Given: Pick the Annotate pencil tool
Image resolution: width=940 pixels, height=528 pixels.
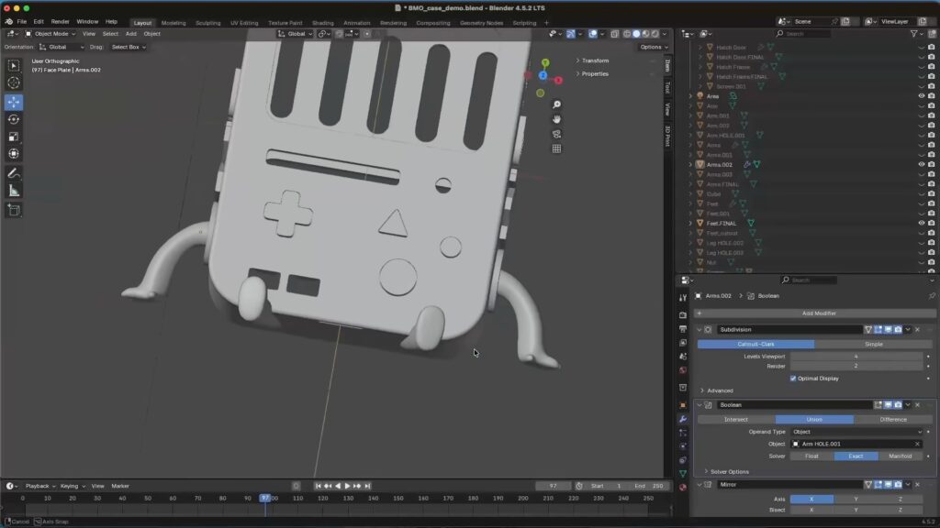Looking at the screenshot, I should [x=14, y=173].
